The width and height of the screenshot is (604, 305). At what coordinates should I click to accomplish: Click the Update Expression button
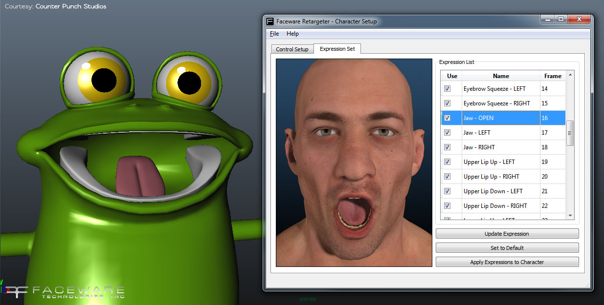tap(507, 234)
